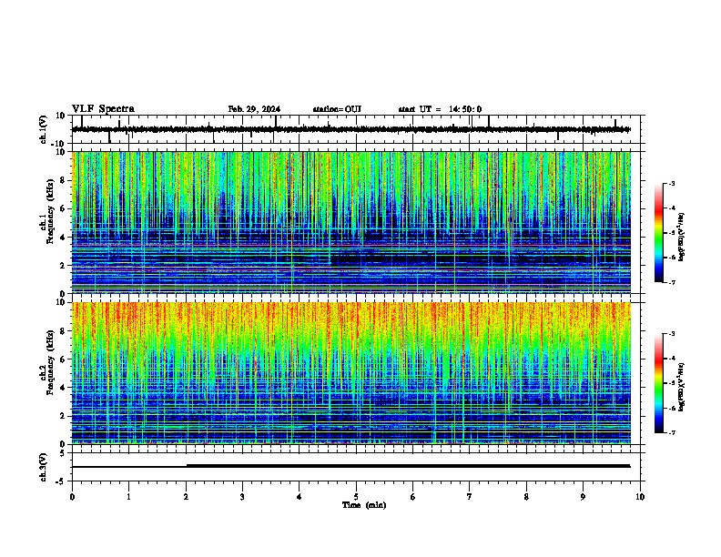Click the "4" tick on ch.2 frequency axis
This screenshot has height=557, width=721.
[x=64, y=388]
